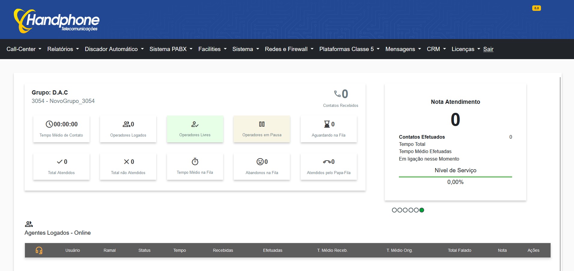
Task: Select the third carousel indicator dot
Action: pyautogui.click(x=405, y=210)
